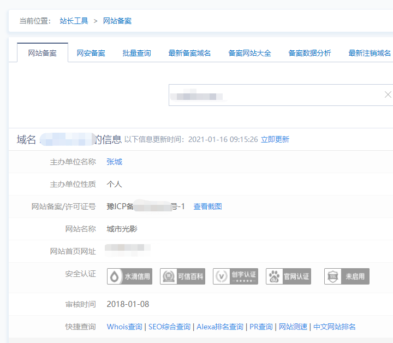Open the Alexa排名查询 quick link
The image size is (393, 343).
pos(220,327)
